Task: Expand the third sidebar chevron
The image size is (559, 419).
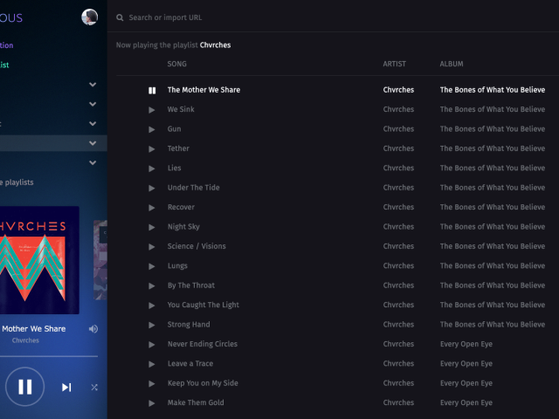Action: click(x=93, y=124)
